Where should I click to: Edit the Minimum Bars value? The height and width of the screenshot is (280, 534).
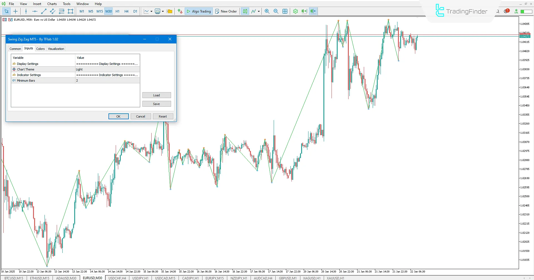click(x=107, y=81)
